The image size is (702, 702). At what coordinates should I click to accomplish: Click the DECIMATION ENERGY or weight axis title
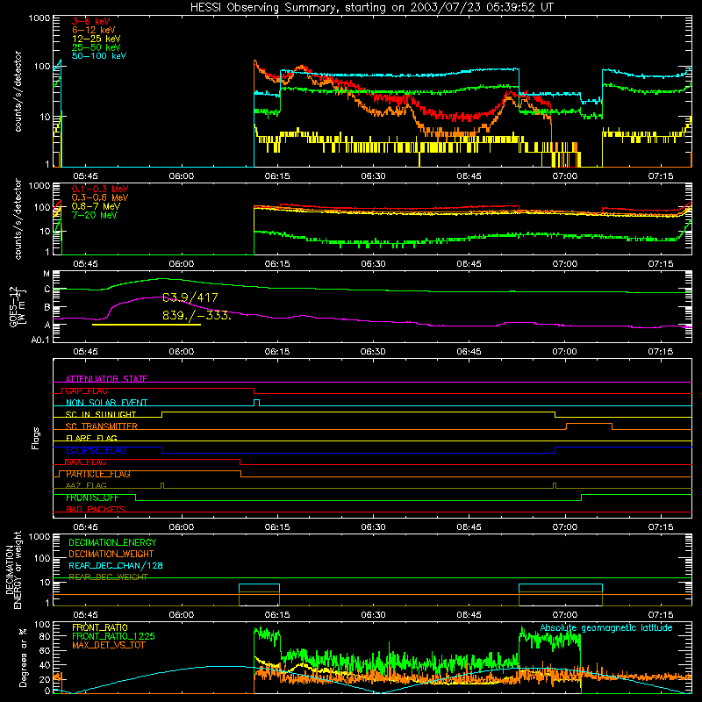(x=13, y=569)
